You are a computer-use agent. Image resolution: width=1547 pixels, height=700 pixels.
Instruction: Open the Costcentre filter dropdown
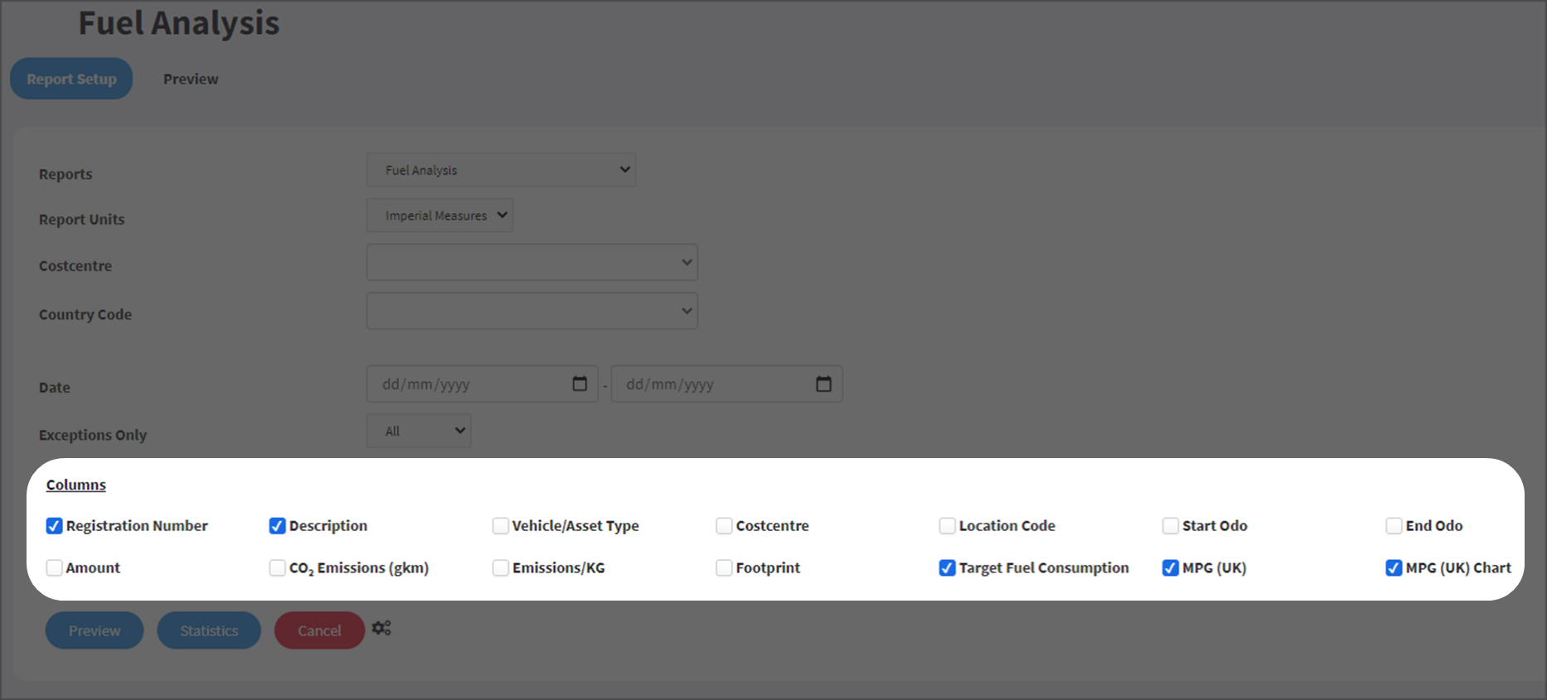(x=532, y=263)
